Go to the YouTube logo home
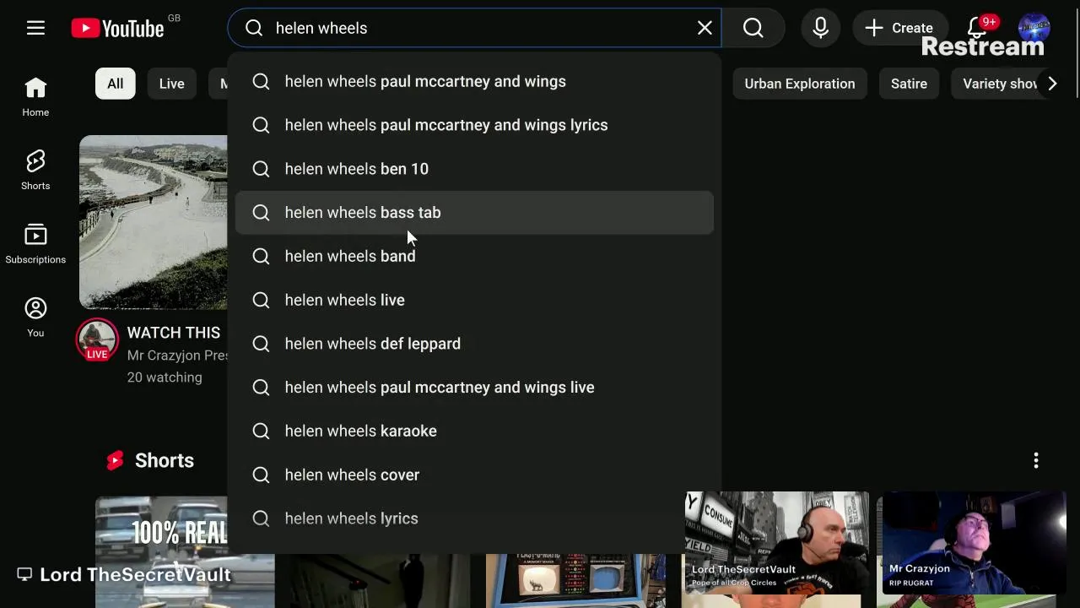Viewport: 1080px width, 608px height. (117, 29)
